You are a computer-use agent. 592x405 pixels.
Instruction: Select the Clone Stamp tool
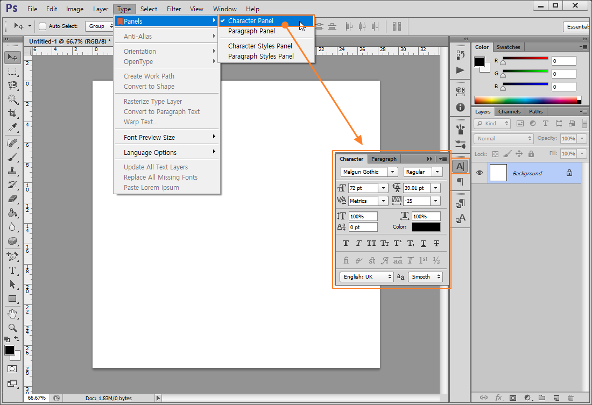[x=12, y=171]
